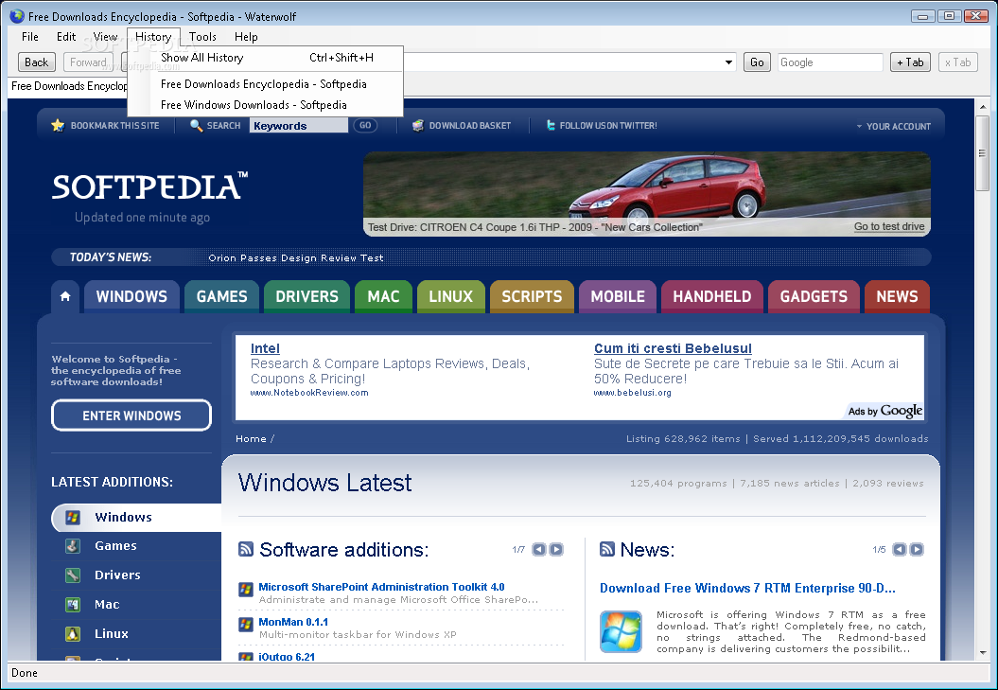This screenshot has height=690, width=998.
Task: Show previous Software additions page
Action: coord(539,549)
